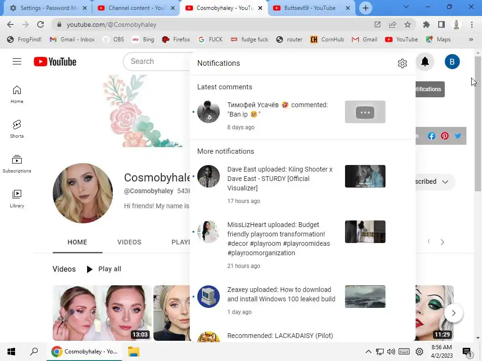Open the YouTube guide hamburger menu

point(17,62)
